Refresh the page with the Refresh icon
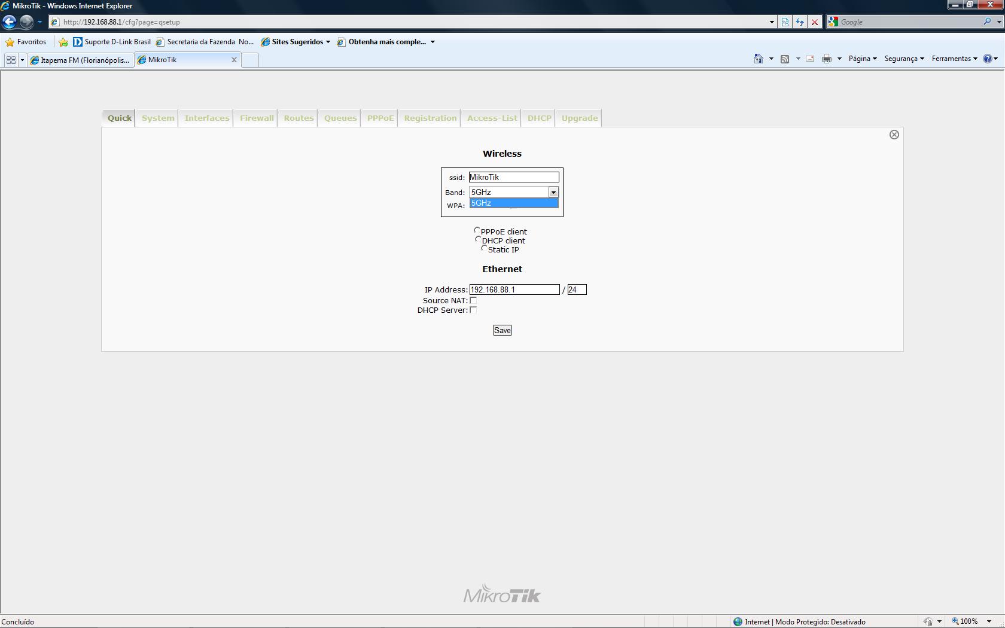This screenshot has width=1005, height=628. [x=800, y=22]
